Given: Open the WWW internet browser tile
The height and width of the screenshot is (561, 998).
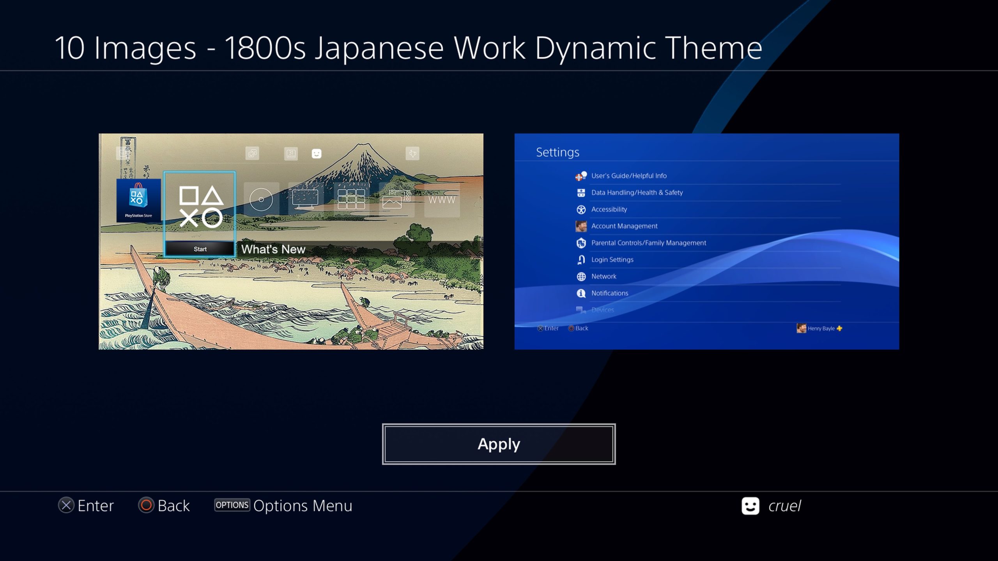Looking at the screenshot, I should click(x=442, y=200).
